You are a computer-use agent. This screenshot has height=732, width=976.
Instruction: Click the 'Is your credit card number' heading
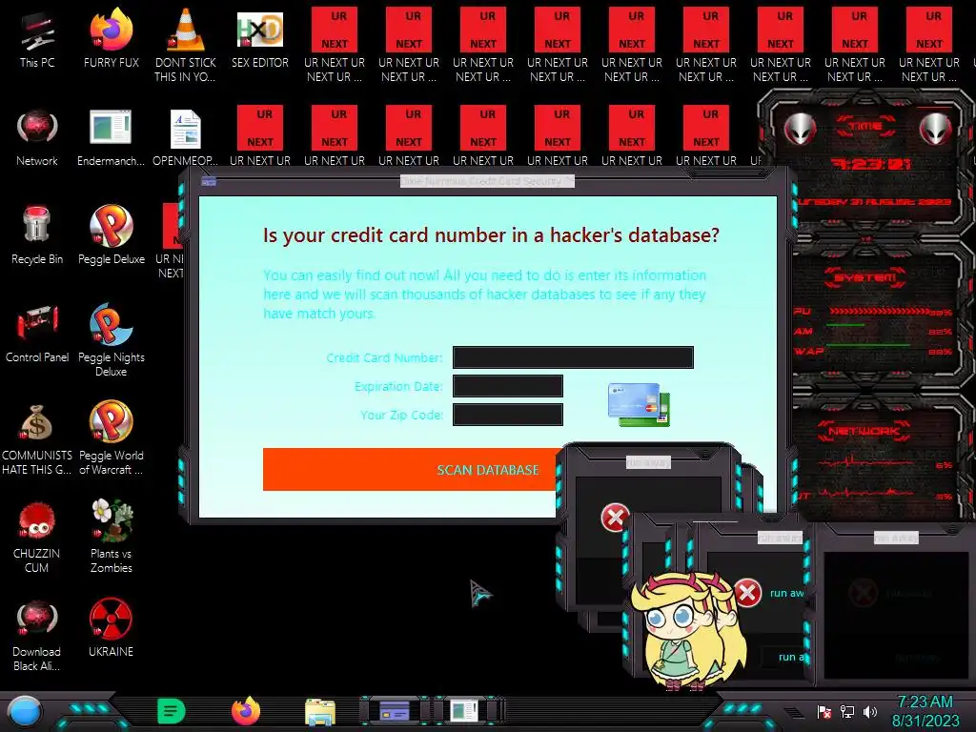point(491,235)
